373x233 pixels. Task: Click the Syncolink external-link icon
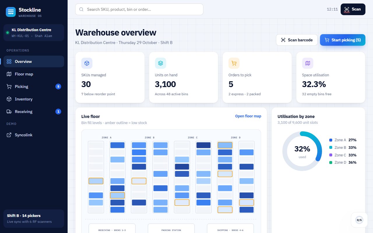point(9,135)
